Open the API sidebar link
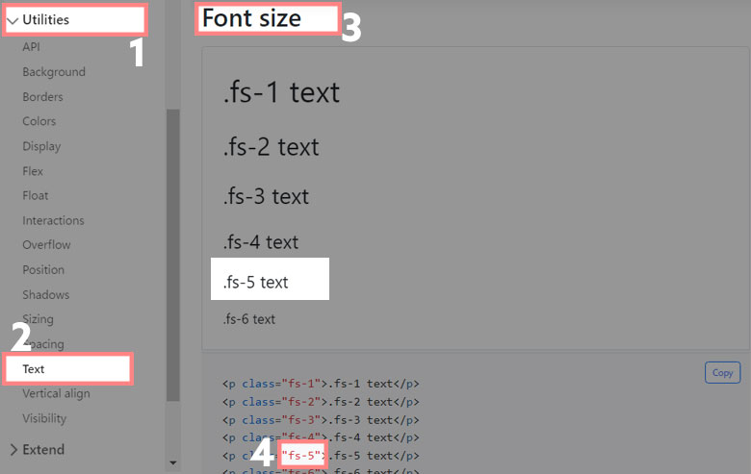 31,47
